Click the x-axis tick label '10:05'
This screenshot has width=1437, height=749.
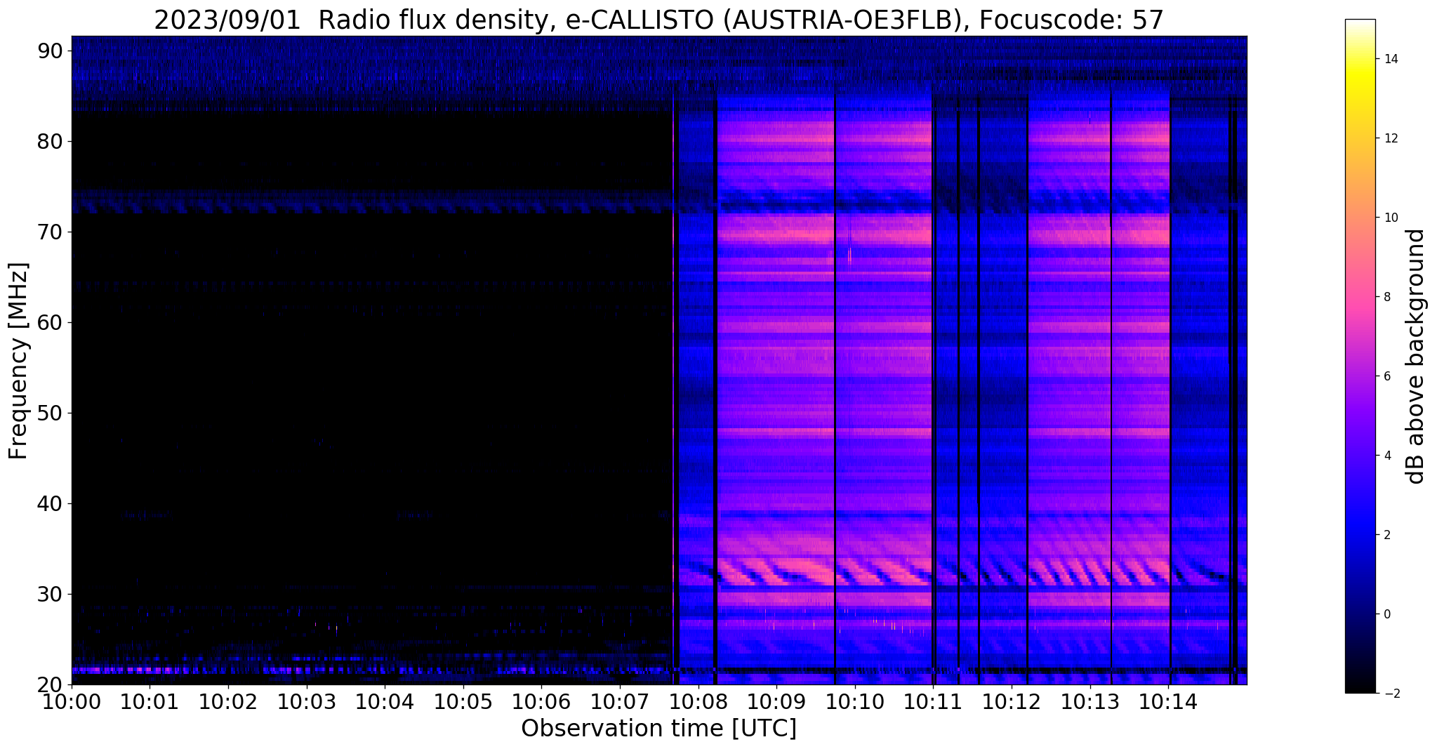463,701
